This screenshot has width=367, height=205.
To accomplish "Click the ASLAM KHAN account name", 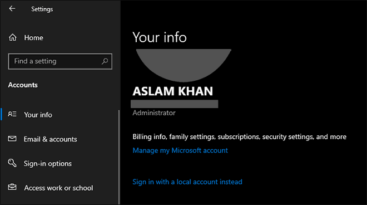I will (x=173, y=91).
